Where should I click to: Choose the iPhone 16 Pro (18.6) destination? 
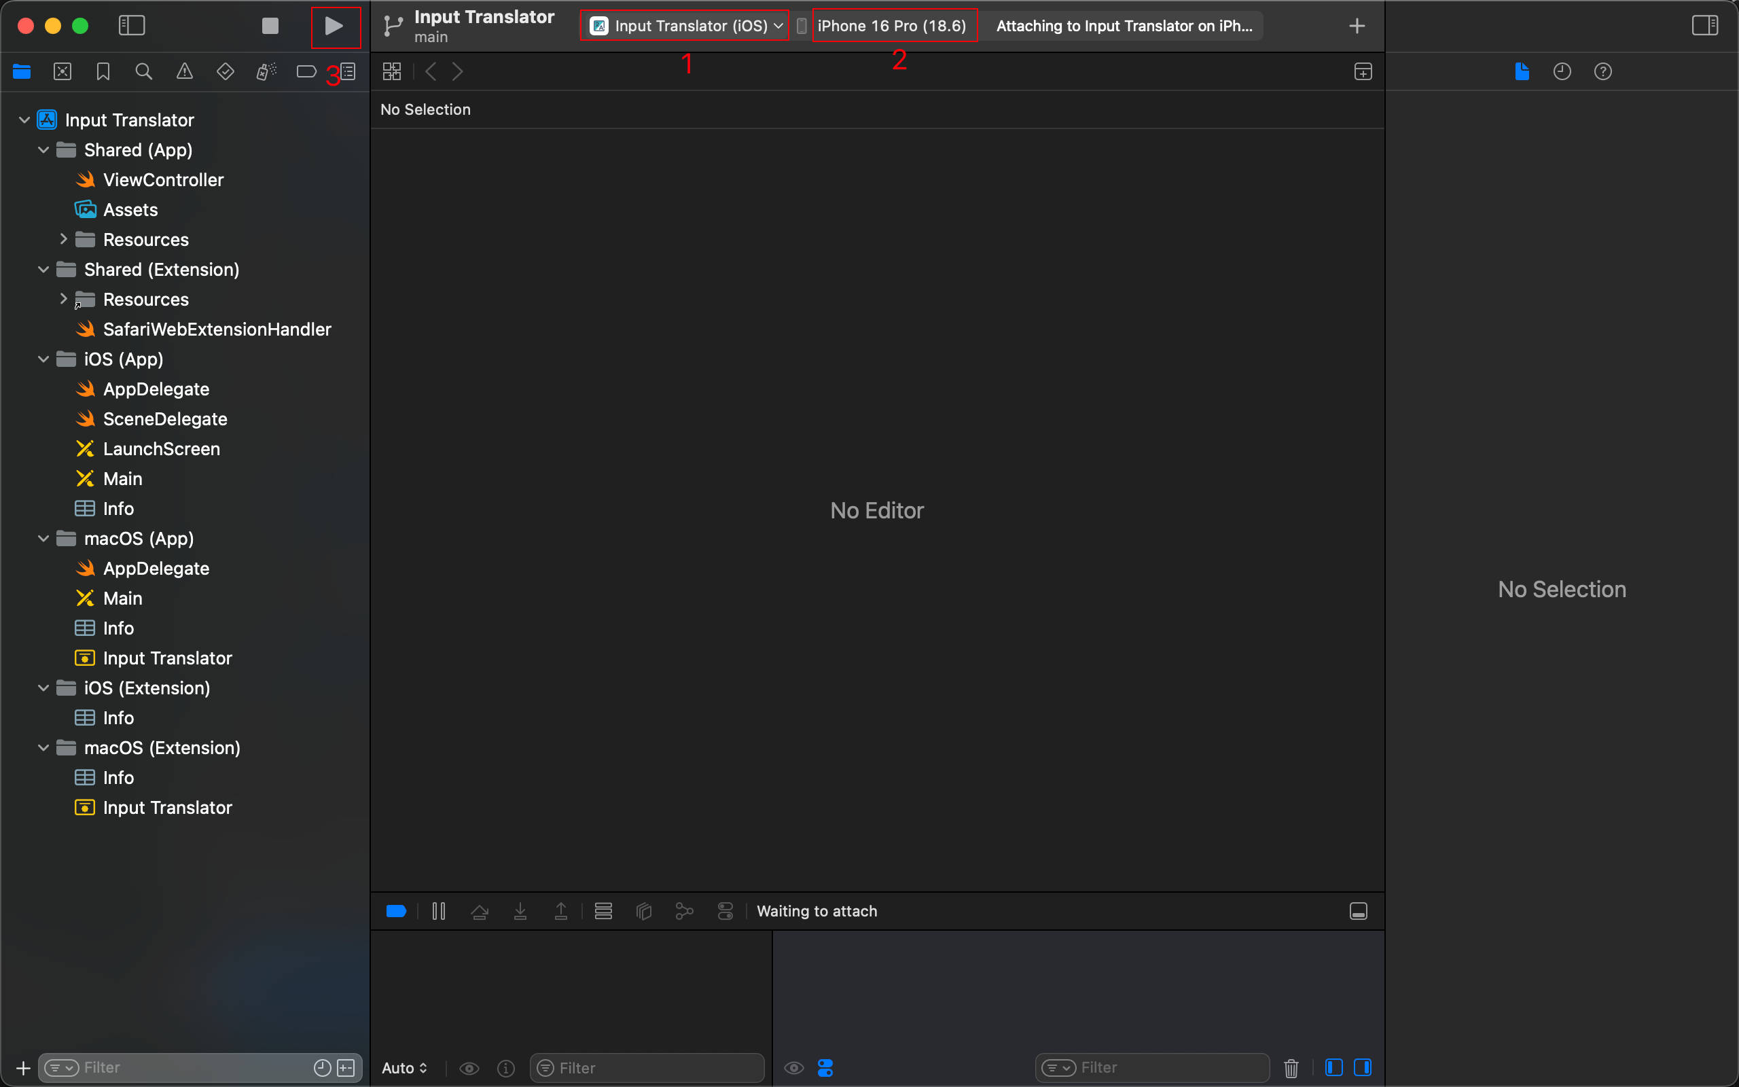coord(892,26)
